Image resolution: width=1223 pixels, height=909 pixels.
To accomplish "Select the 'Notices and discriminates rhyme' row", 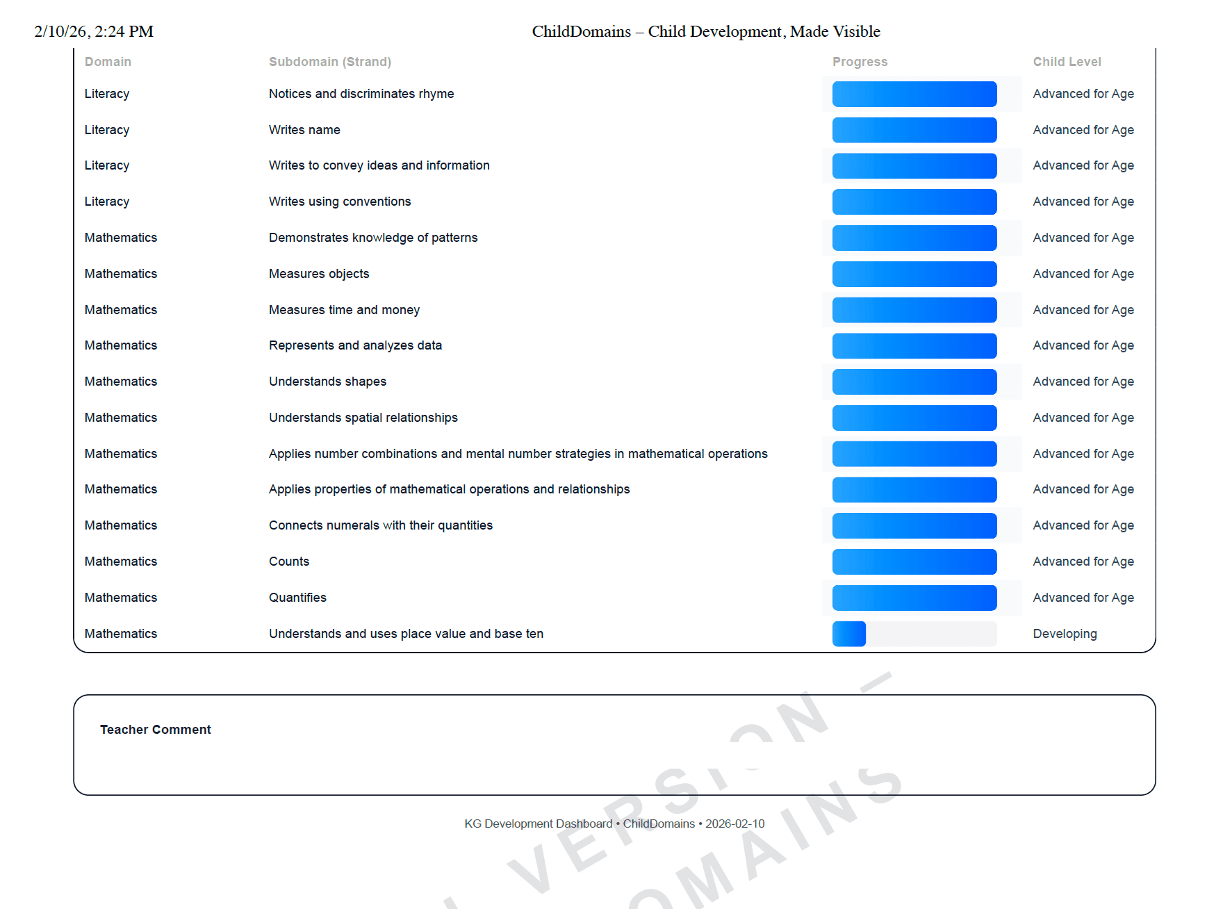I will (x=361, y=94).
